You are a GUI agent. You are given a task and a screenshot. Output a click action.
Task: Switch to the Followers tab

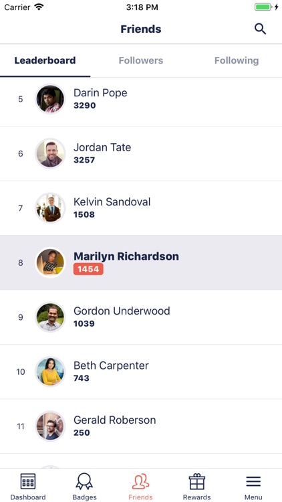141,60
